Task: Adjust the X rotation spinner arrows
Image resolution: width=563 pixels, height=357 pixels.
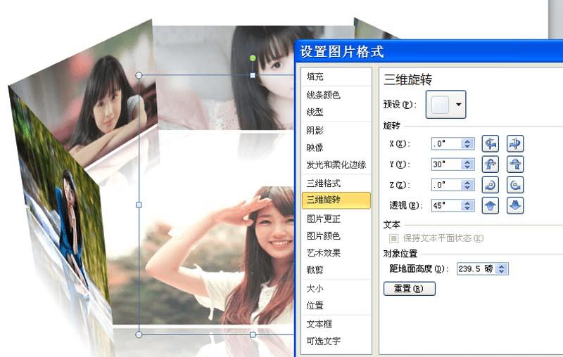Action: click(x=467, y=144)
